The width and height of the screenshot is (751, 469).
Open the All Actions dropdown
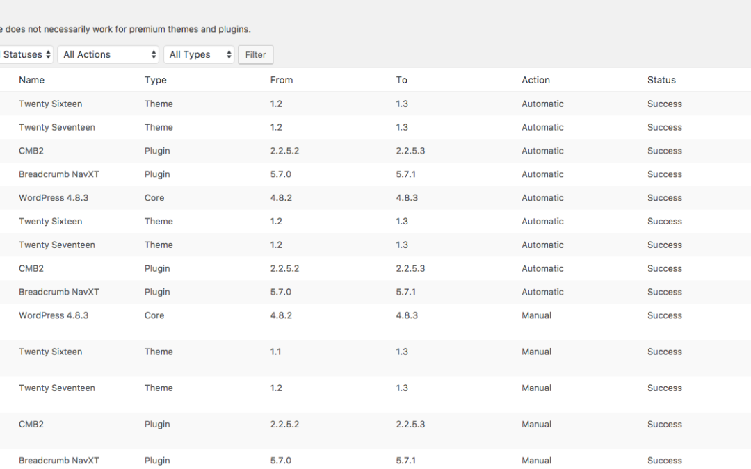coord(108,55)
